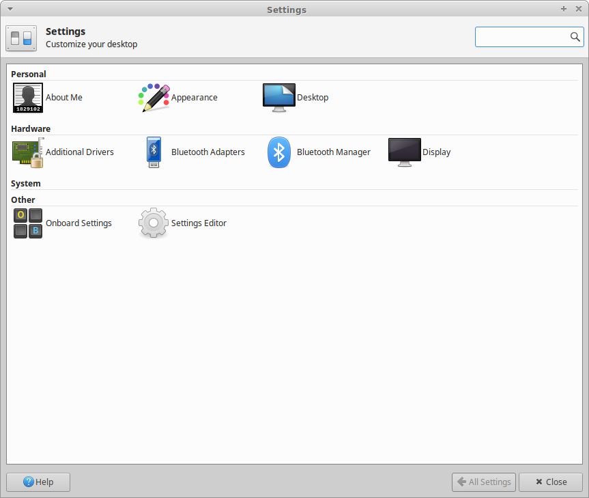
Task: Click the 'Bluetooth Adapters' text label
Action: pos(207,152)
